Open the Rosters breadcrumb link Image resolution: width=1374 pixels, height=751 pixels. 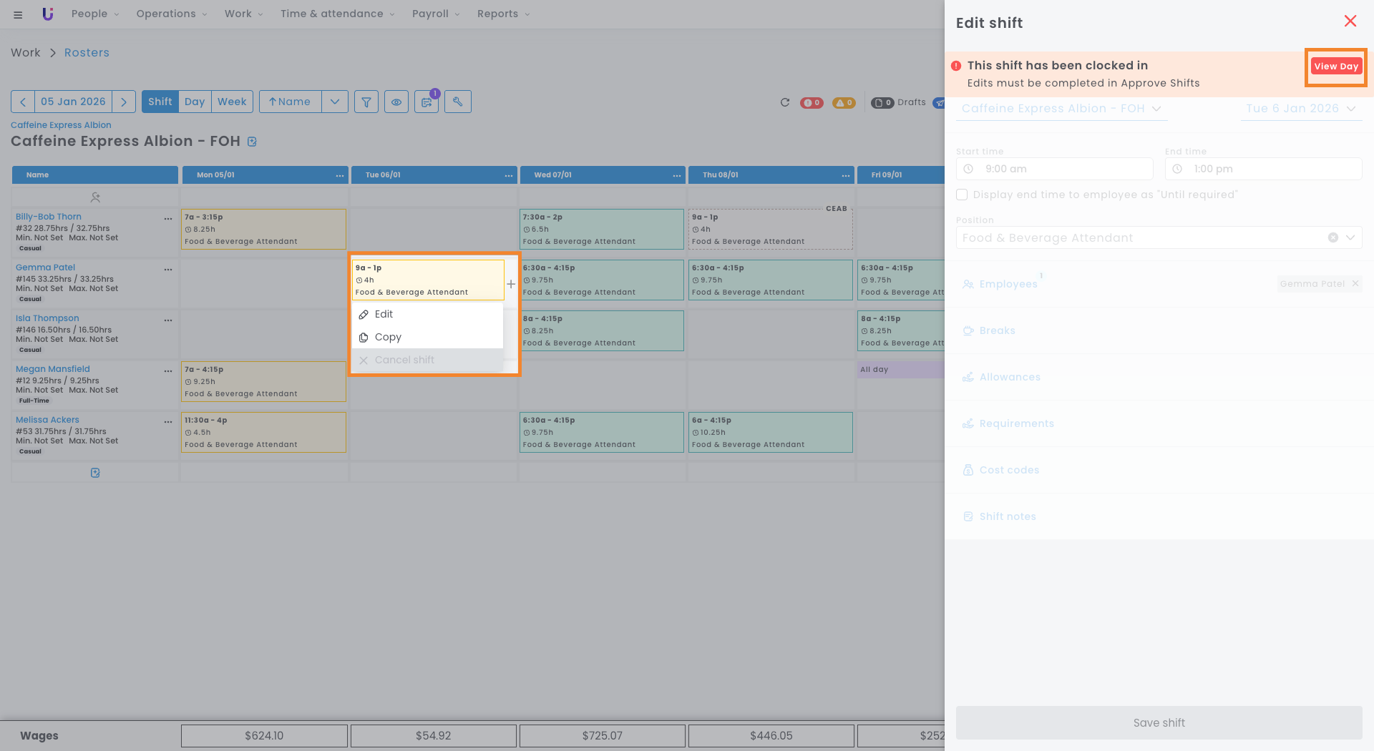[x=87, y=52]
